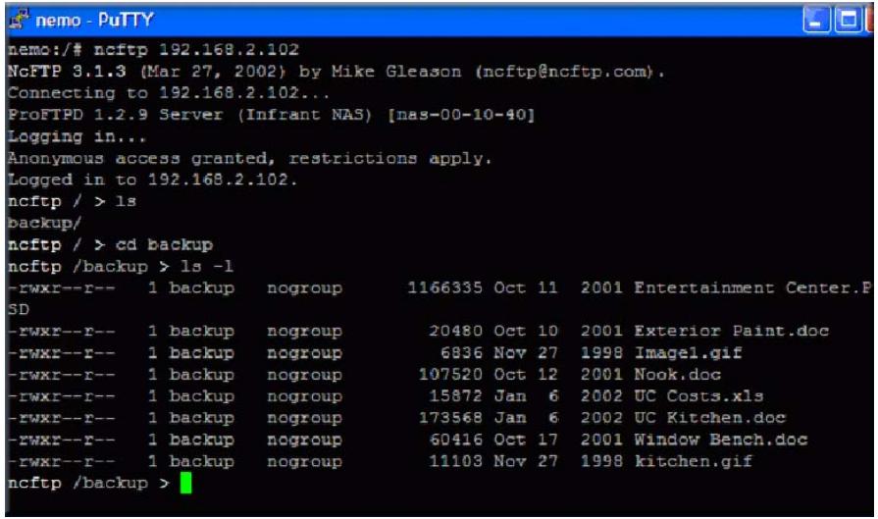Click file size 15872

coord(456,395)
